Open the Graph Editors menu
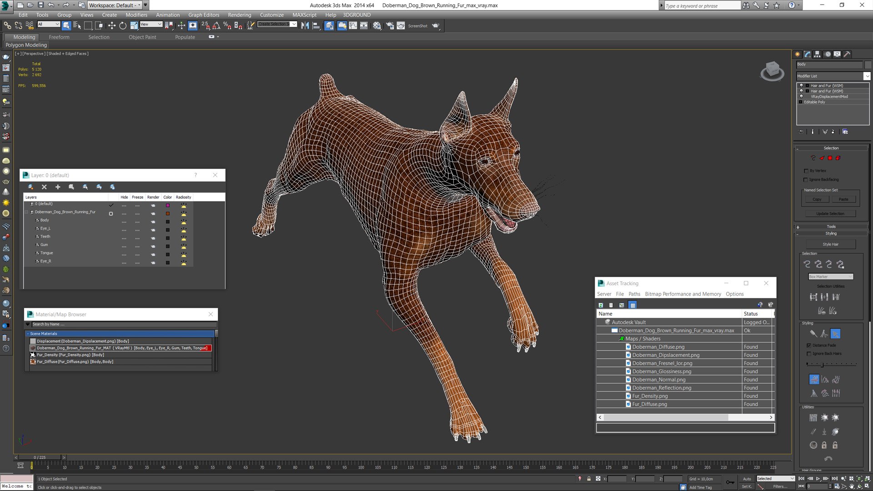873x491 pixels. 203,15
